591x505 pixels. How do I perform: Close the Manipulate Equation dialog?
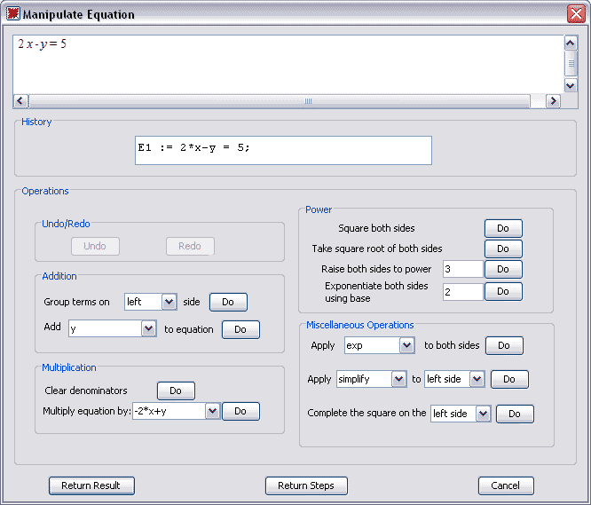click(574, 14)
